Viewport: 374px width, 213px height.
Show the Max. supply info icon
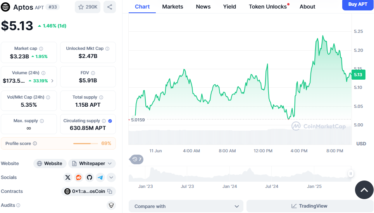pos(42,121)
